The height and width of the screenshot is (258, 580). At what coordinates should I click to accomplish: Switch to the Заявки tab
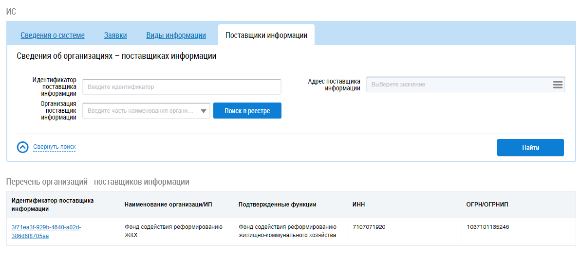tap(115, 35)
